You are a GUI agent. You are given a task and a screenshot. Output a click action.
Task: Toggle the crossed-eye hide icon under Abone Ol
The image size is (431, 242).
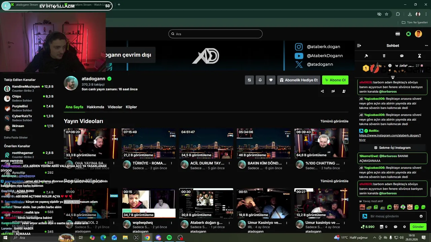point(333,91)
